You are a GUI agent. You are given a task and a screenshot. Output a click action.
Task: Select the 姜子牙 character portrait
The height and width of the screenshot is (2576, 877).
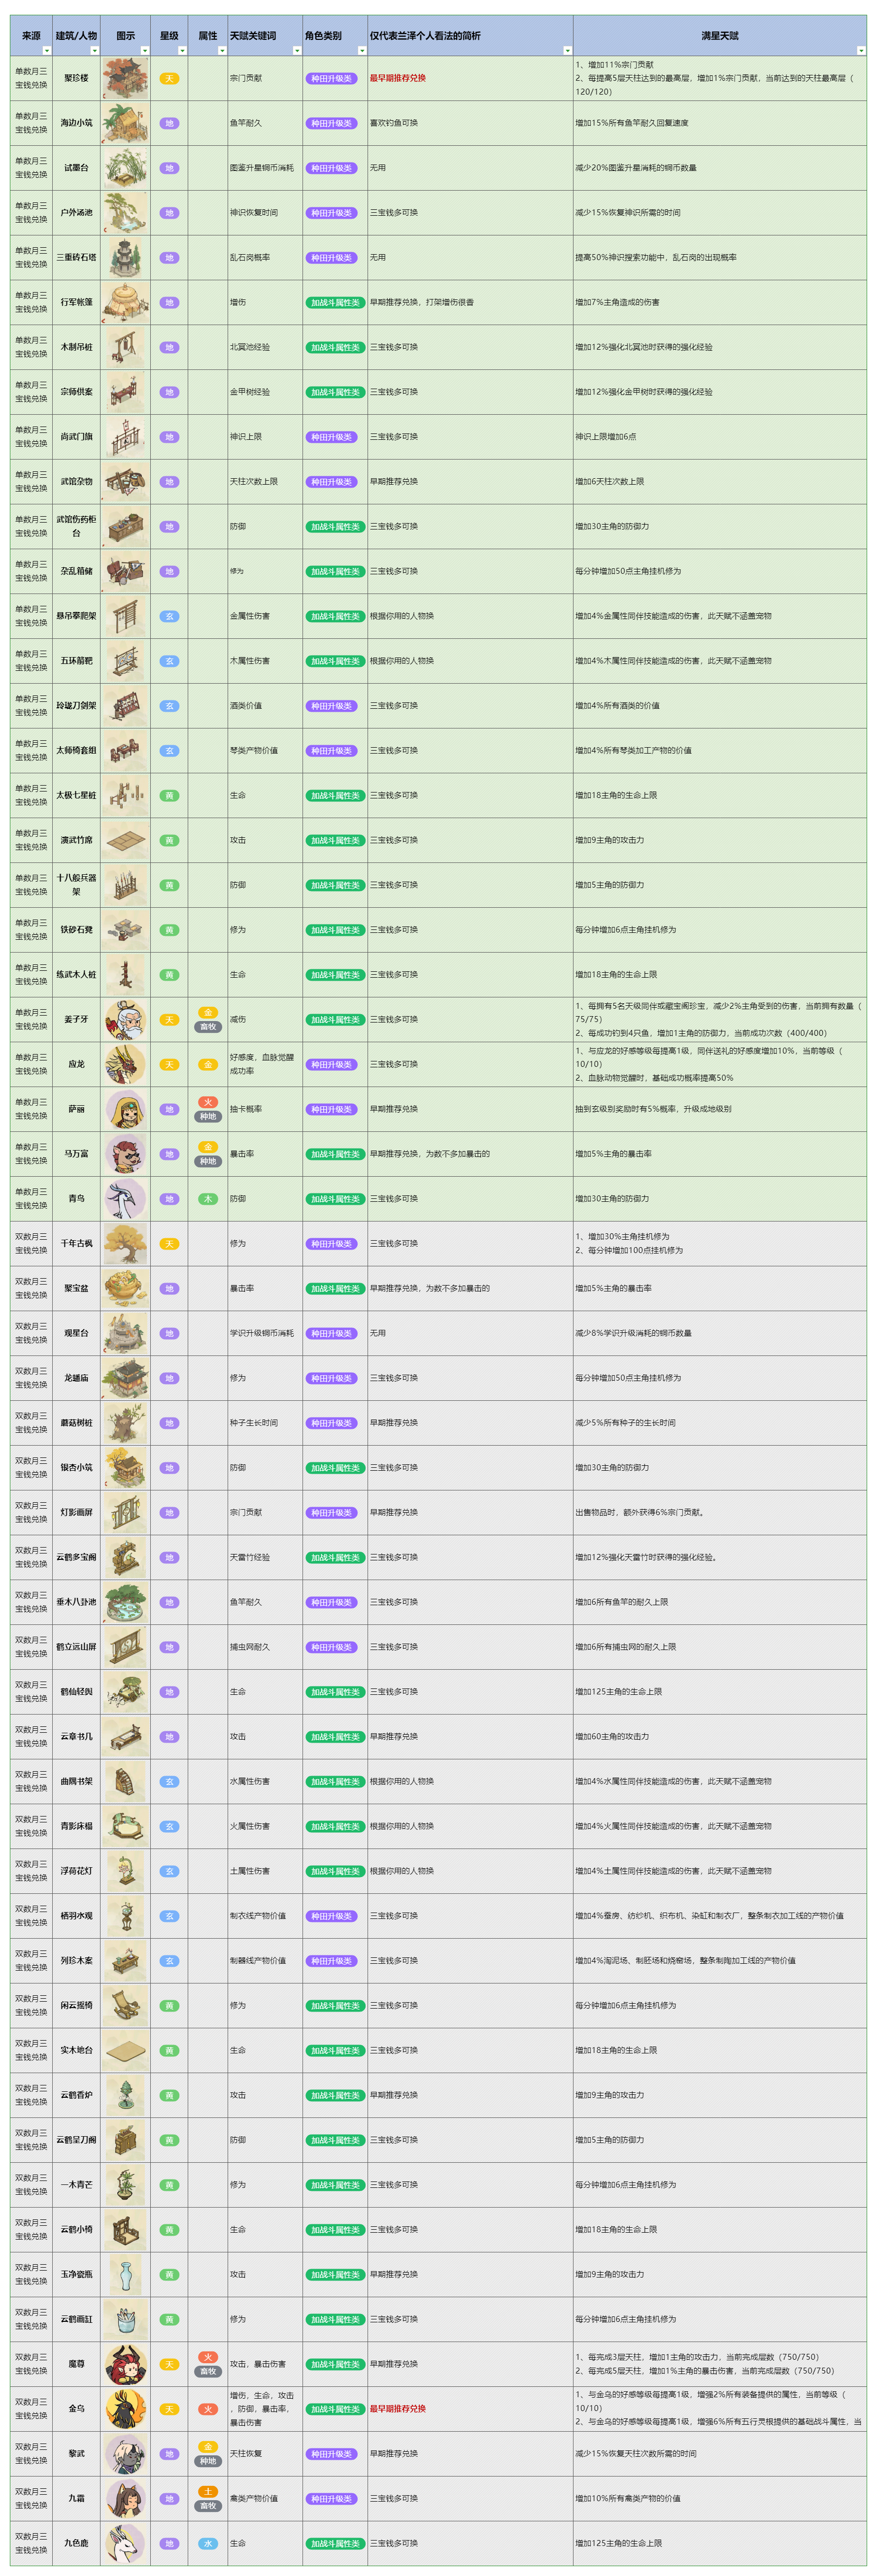(x=125, y=1019)
